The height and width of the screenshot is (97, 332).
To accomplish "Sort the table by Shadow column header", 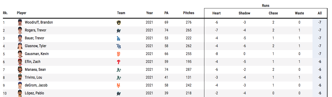I will 244,13.
